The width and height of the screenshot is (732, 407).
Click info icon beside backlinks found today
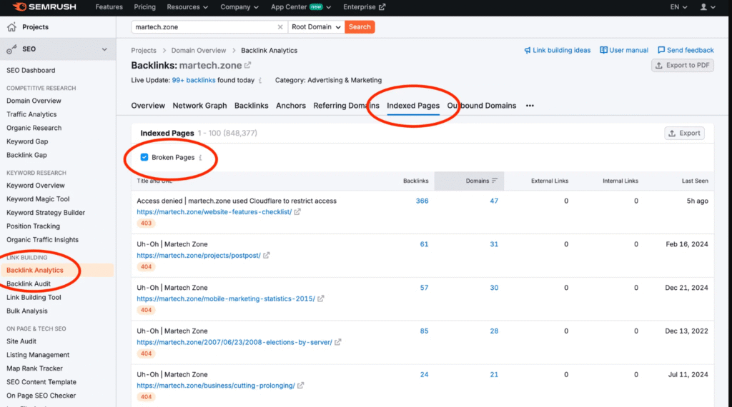(260, 80)
